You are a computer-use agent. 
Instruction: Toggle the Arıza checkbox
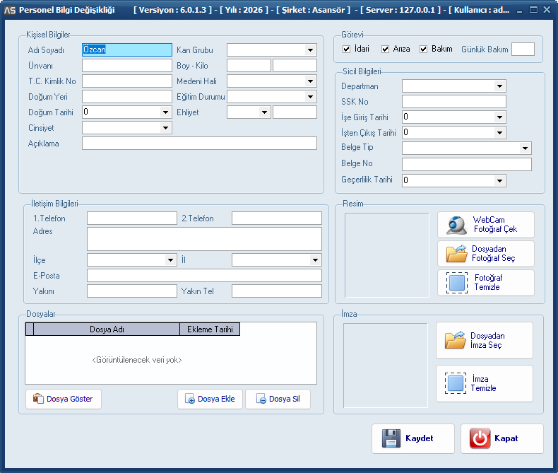(386, 49)
